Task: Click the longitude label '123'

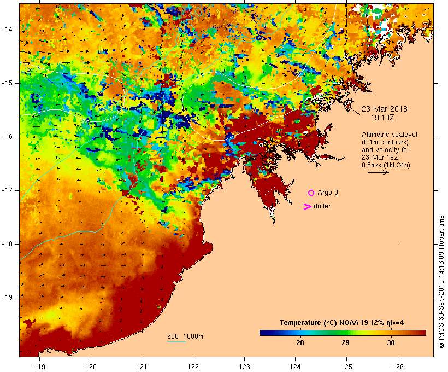Action: pyautogui.click(x=244, y=367)
